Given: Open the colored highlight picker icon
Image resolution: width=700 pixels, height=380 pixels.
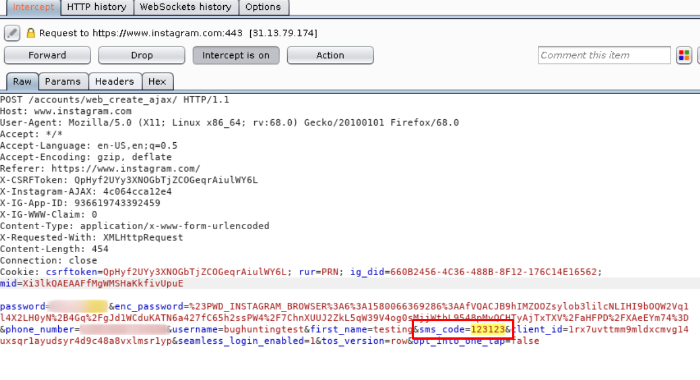Looking at the screenshot, I should click(x=684, y=55).
